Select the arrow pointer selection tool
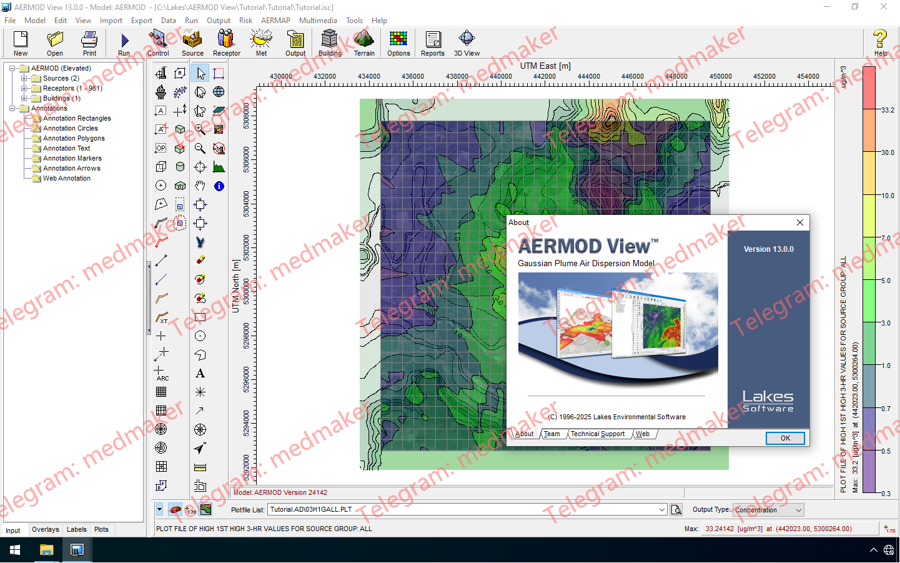 (200, 73)
